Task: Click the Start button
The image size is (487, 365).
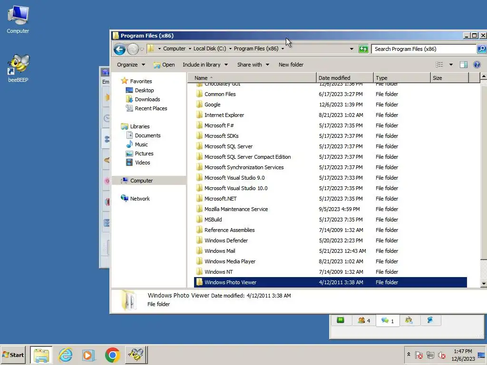Action: (13, 355)
